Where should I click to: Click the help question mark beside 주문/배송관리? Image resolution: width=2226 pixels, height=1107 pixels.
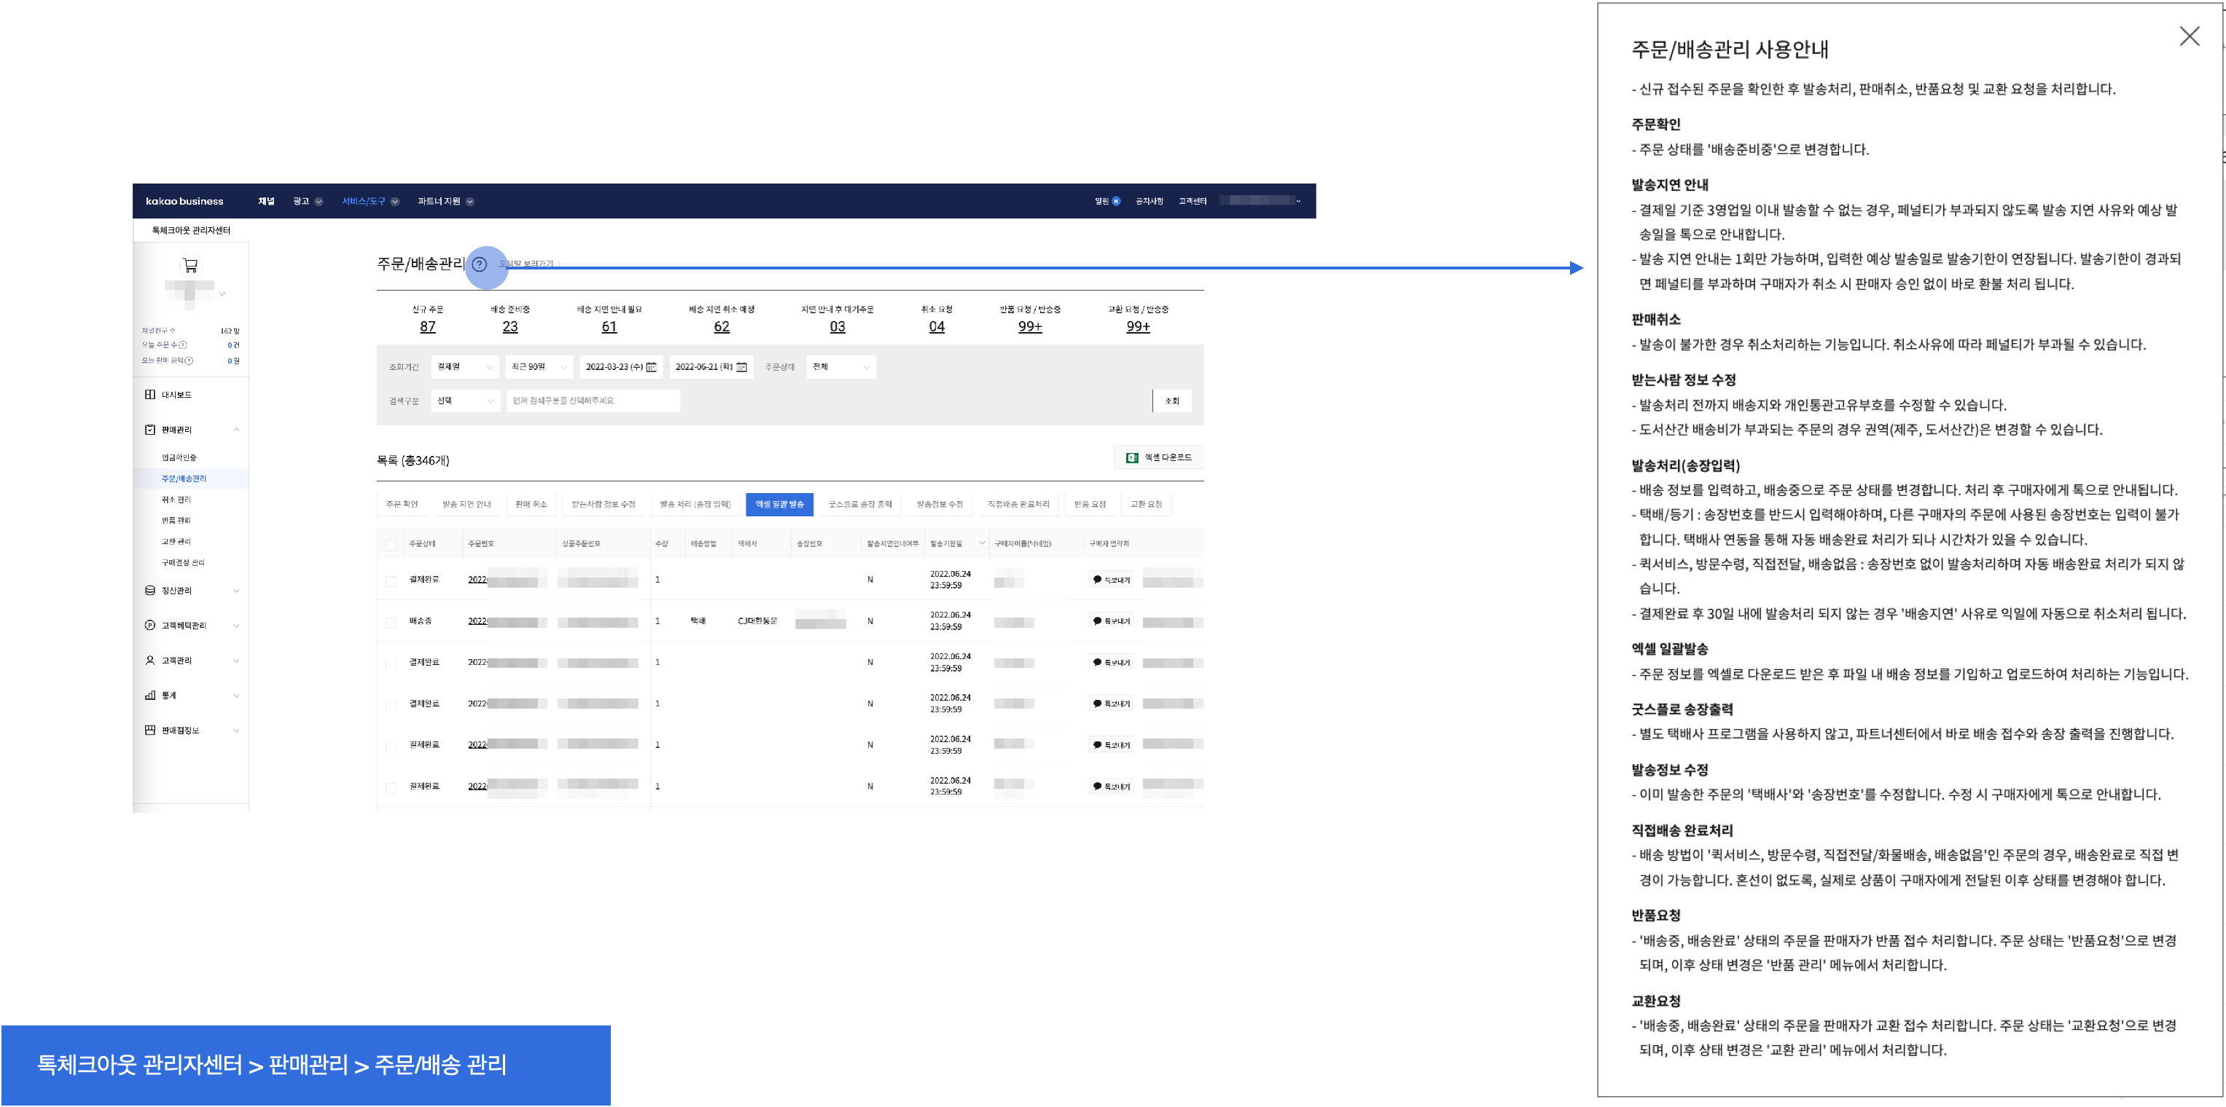[x=480, y=264]
